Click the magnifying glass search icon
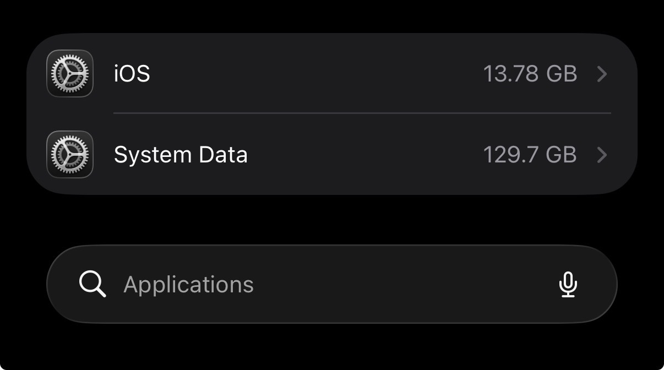Viewport: 664px width, 370px height. pyautogui.click(x=92, y=284)
